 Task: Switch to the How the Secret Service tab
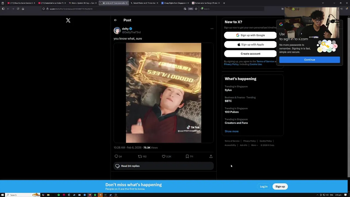(x=21, y=3)
